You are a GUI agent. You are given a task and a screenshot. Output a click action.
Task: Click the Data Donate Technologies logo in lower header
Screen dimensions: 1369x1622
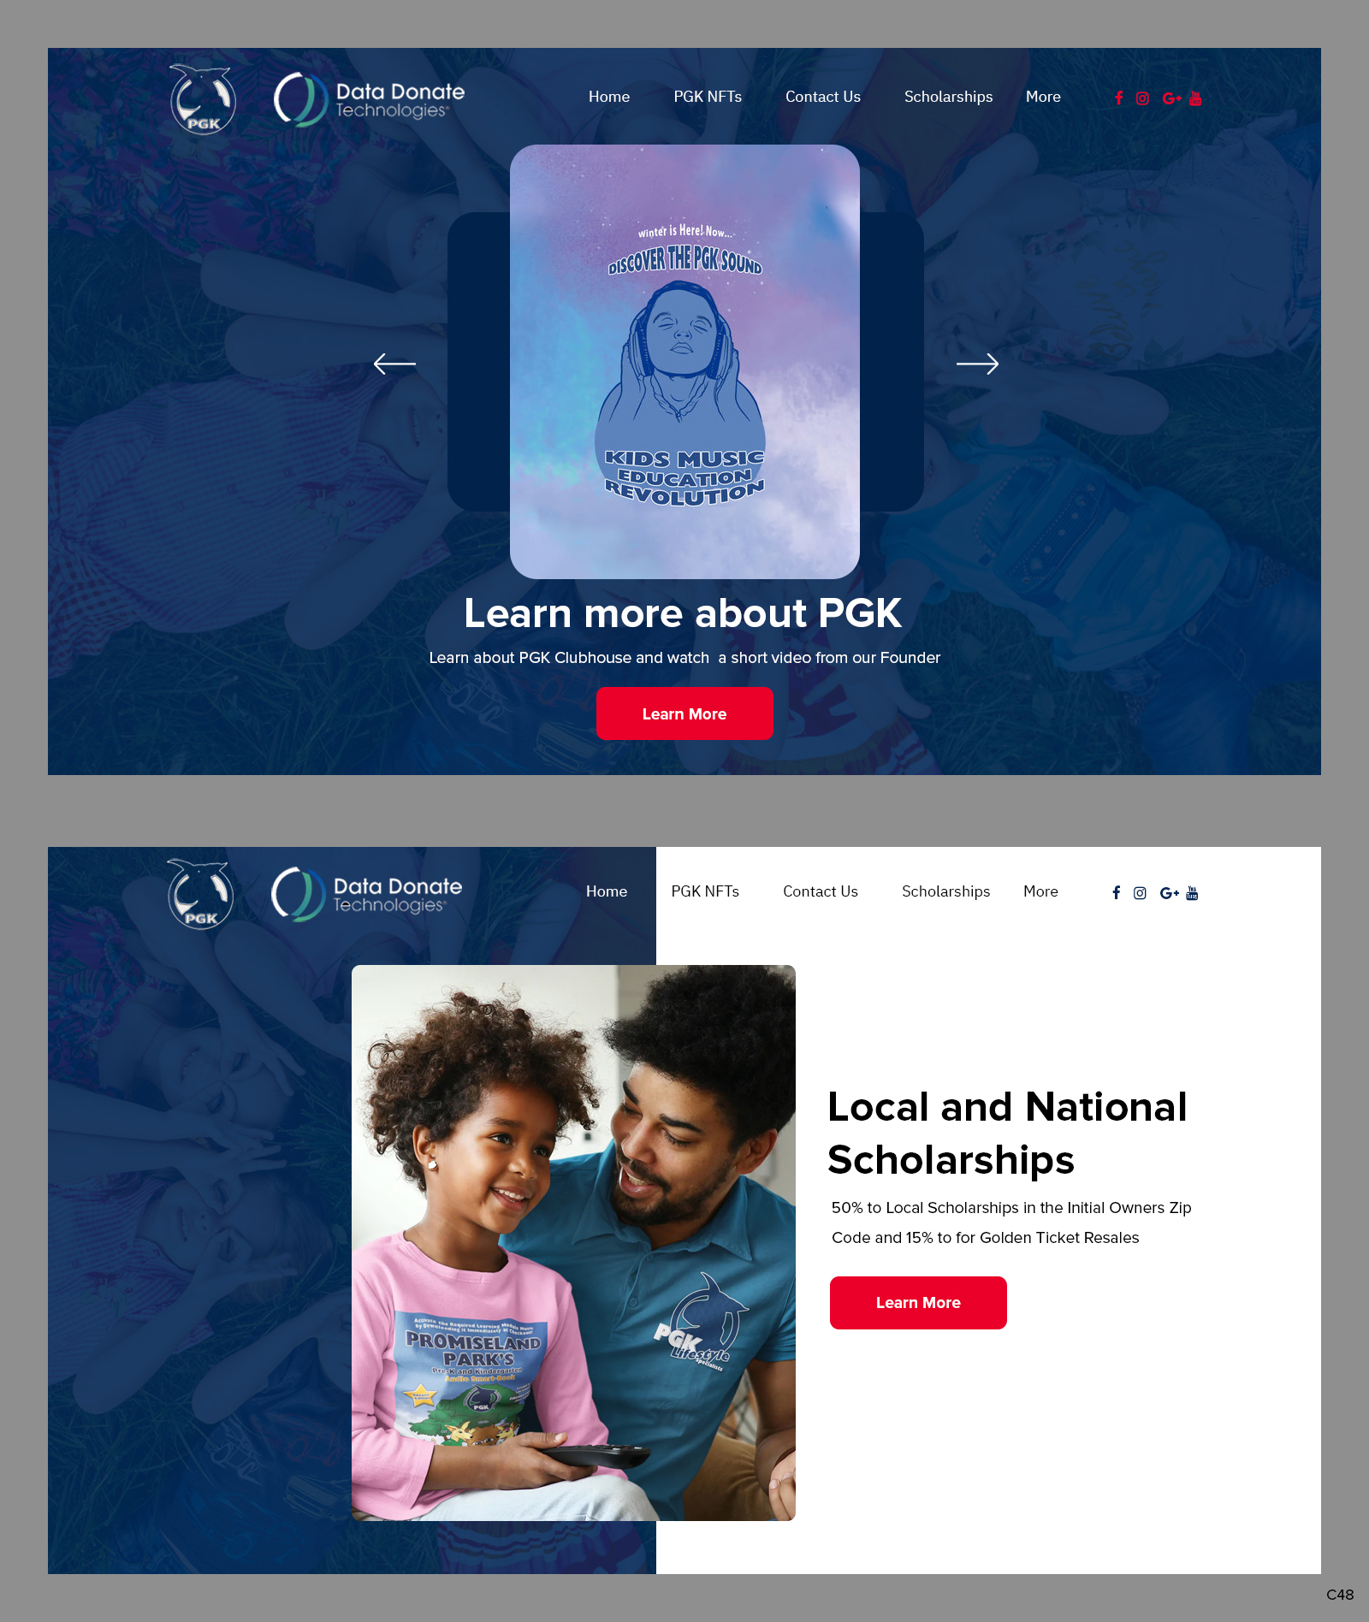(366, 894)
